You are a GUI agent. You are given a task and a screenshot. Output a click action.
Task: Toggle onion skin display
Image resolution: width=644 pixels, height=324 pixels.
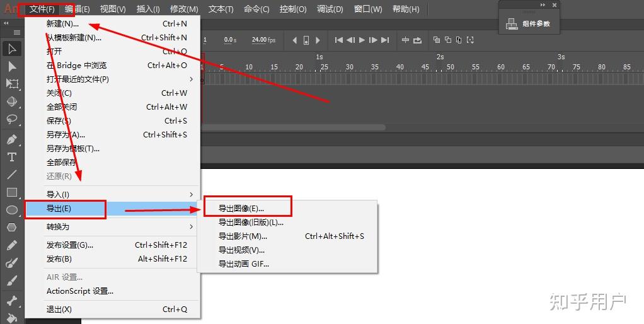tap(437, 40)
